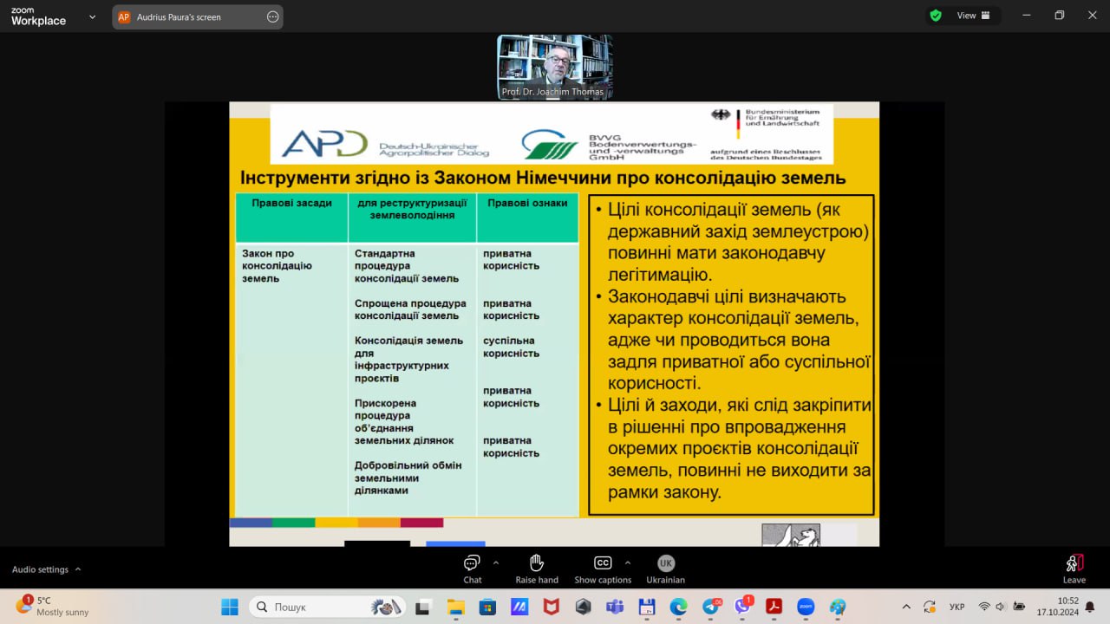Open Task View on the taskbar

coord(422,607)
